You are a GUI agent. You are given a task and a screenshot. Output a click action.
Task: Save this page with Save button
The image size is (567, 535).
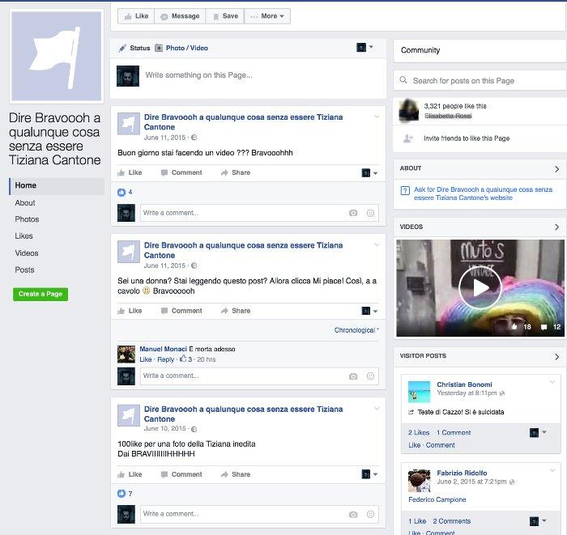point(225,16)
